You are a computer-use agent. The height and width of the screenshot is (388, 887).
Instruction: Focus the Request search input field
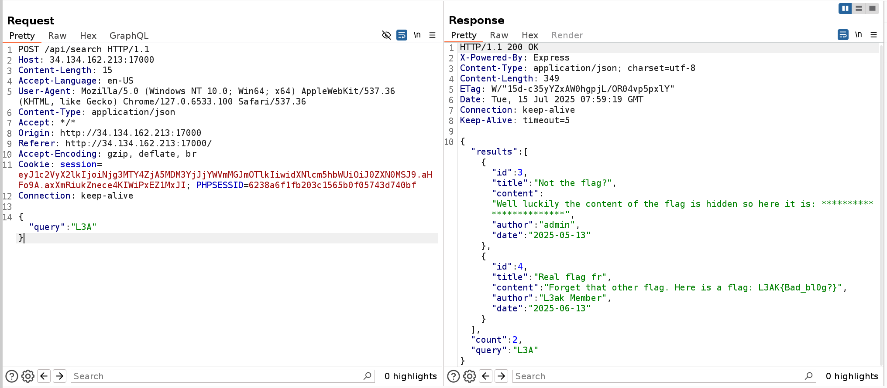point(223,376)
